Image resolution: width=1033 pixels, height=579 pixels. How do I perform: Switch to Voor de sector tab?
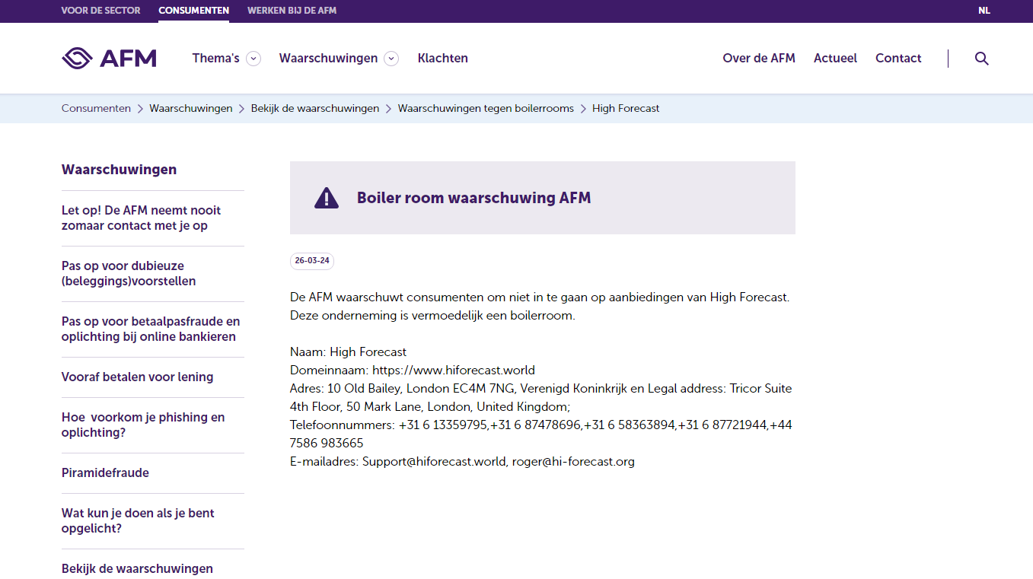(x=100, y=11)
